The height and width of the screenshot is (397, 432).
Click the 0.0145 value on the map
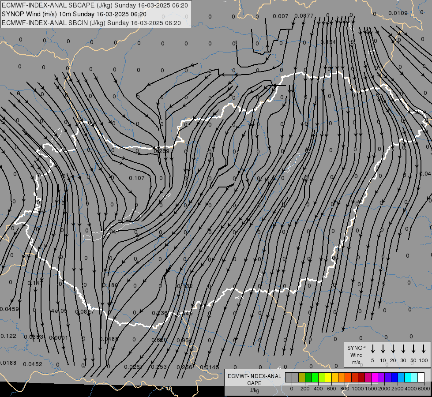pyautogui.click(x=210, y=367)
